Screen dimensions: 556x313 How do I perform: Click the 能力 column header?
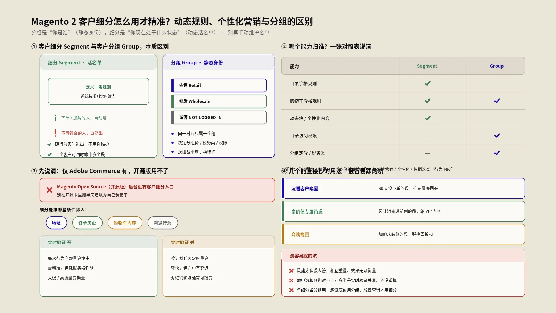(294, 66)
